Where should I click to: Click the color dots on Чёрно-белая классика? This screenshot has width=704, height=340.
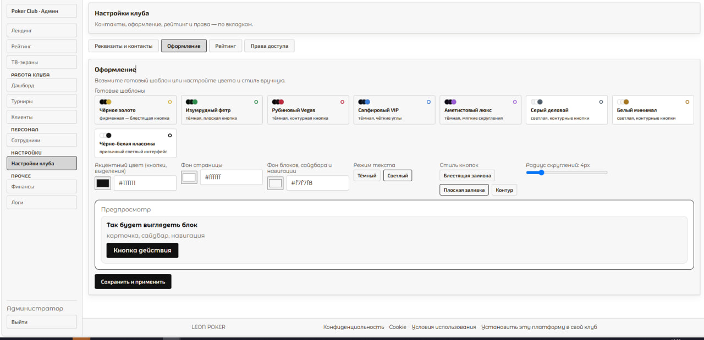point(106,135)
